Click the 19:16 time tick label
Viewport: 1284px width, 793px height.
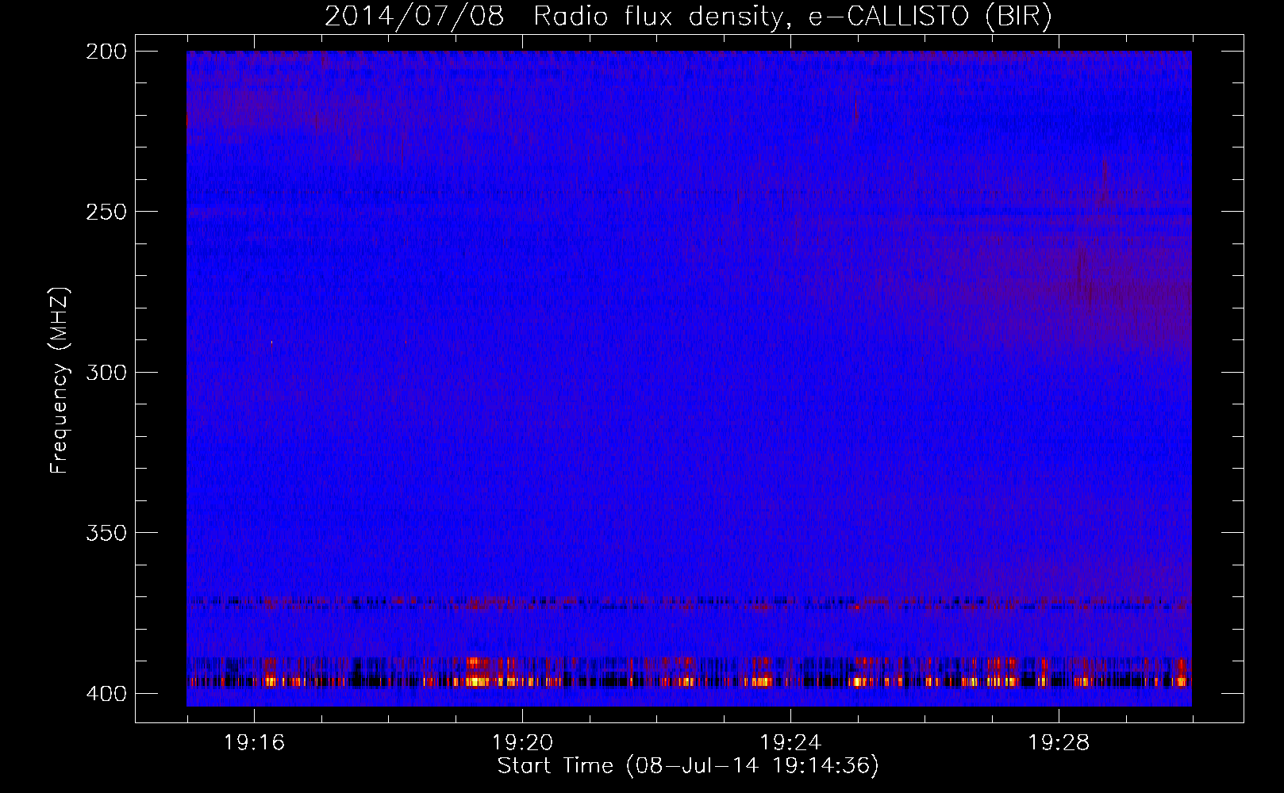pyautogui.click(x=254, y=743)
